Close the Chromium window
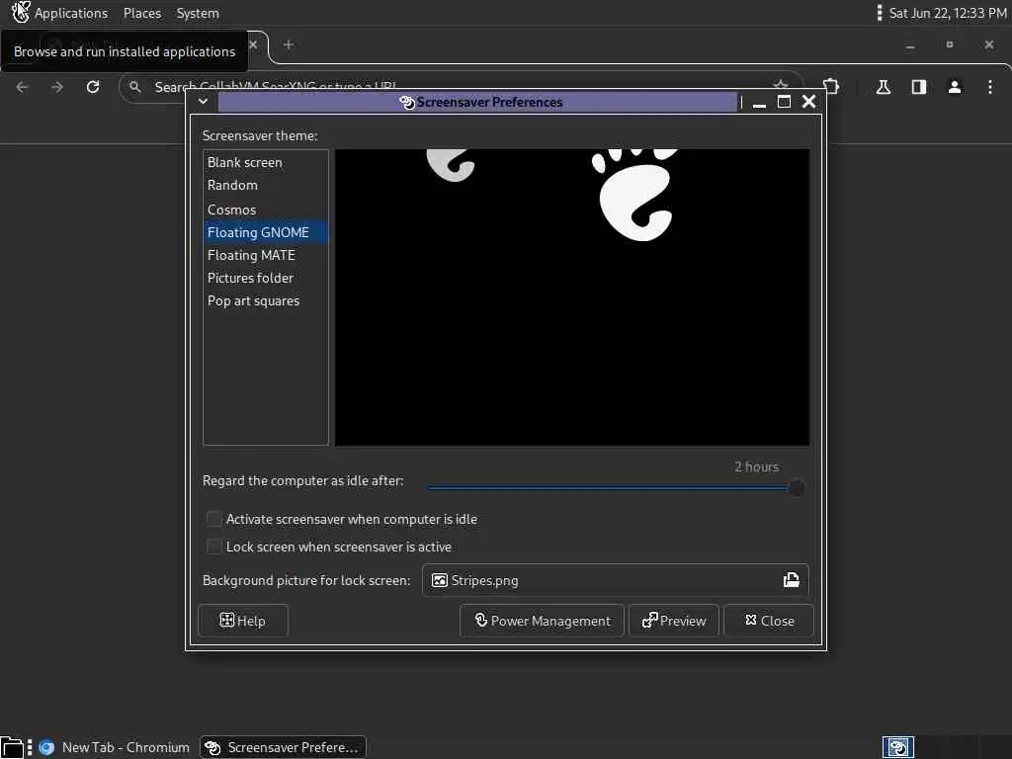This screenshot has height=759, width=1012. coord(988,44)
